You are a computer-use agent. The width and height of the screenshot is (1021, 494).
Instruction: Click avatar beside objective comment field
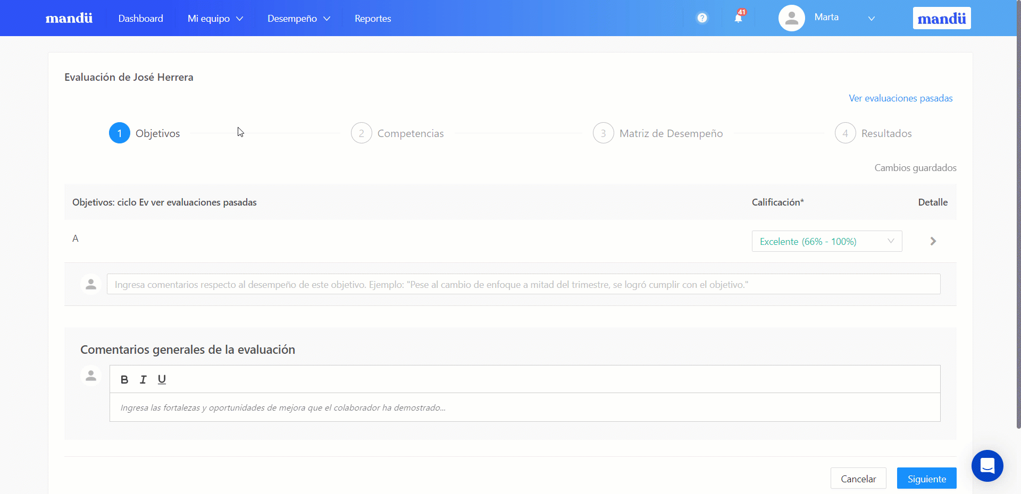[x=91, y=284]
